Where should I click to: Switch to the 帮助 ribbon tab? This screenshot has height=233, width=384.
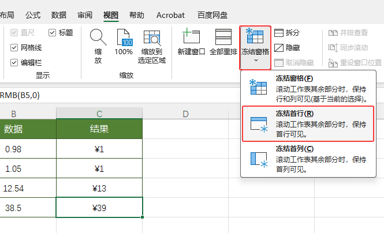(137, 15)
